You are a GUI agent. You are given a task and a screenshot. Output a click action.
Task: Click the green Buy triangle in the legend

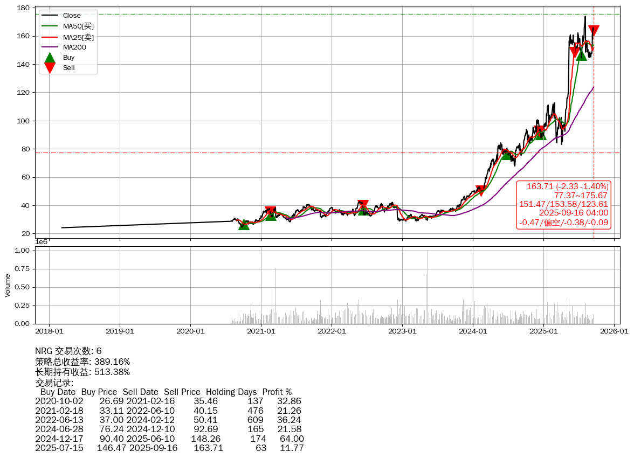[50, 58]
